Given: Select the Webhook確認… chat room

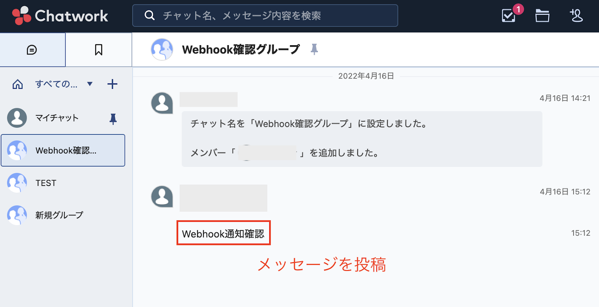Looking at the screenshot, I should pos(63,150).
